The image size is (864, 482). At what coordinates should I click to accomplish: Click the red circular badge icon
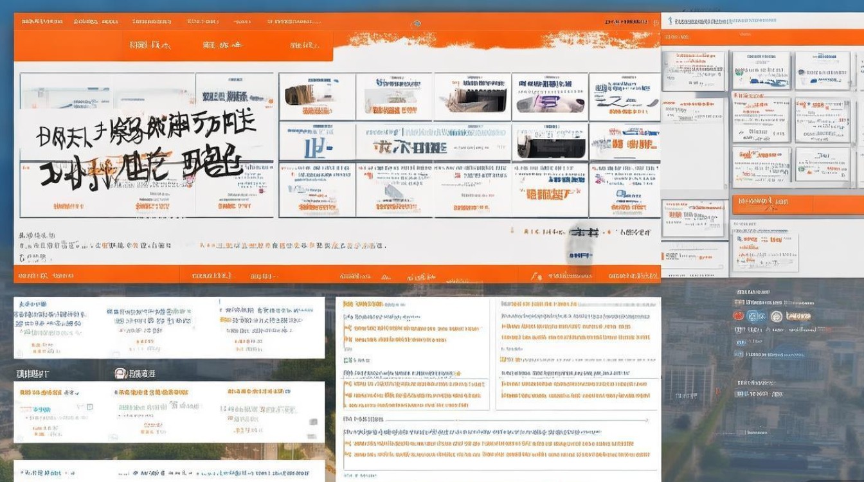pos(739,316)
